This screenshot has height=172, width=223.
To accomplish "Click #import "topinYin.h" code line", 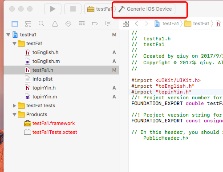I will point(162,92).
